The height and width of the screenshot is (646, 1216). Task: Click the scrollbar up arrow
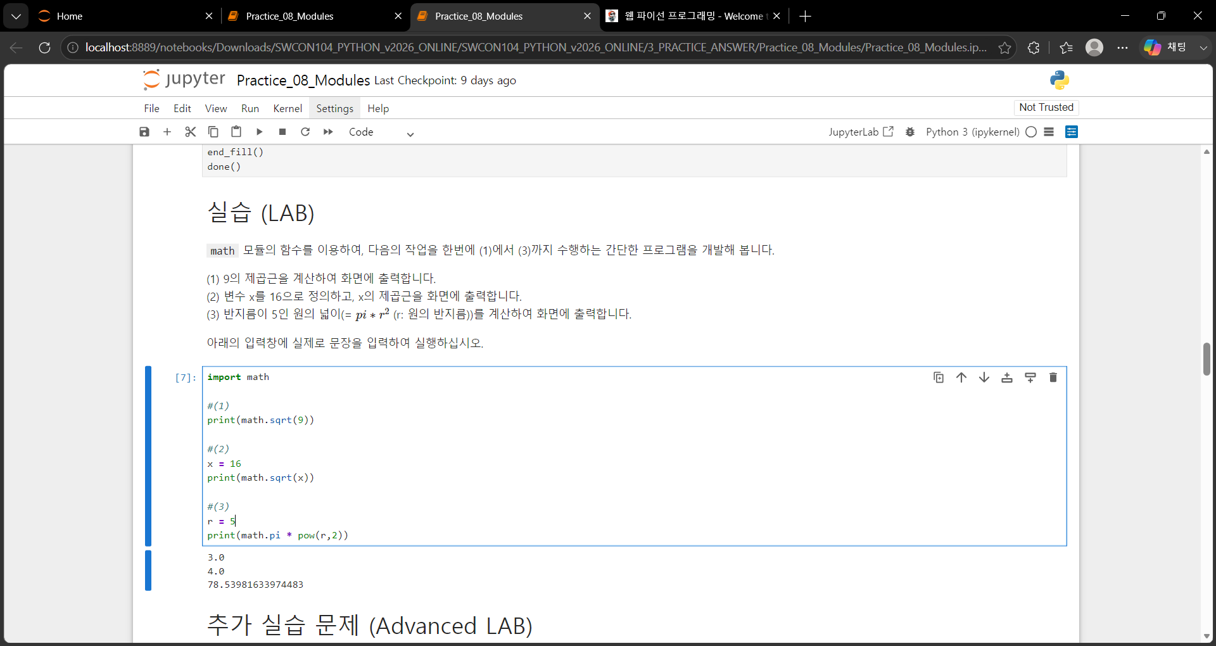(1206, 152)
